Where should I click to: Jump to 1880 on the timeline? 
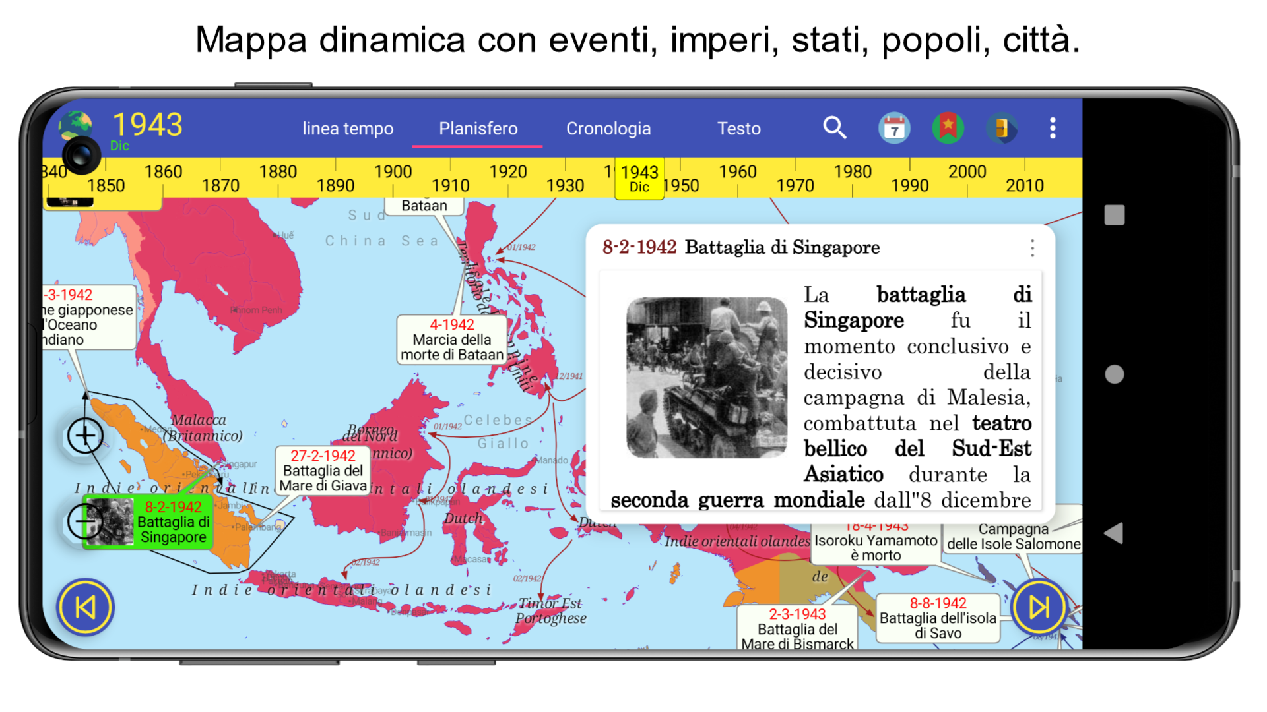278,172
